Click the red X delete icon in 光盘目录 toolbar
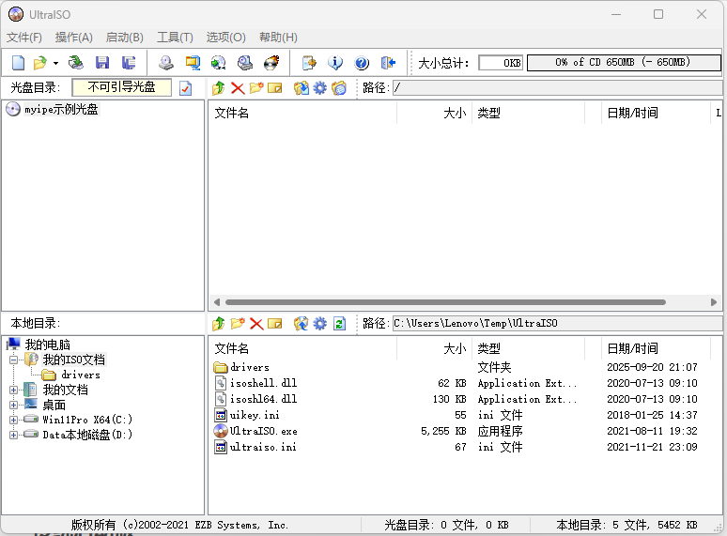The width and height of the screenshot is (727, 536). coord(238,87)
